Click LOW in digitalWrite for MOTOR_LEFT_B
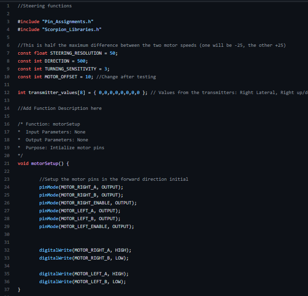Viewport: 308px width, 296px height. tap(116, 282)
